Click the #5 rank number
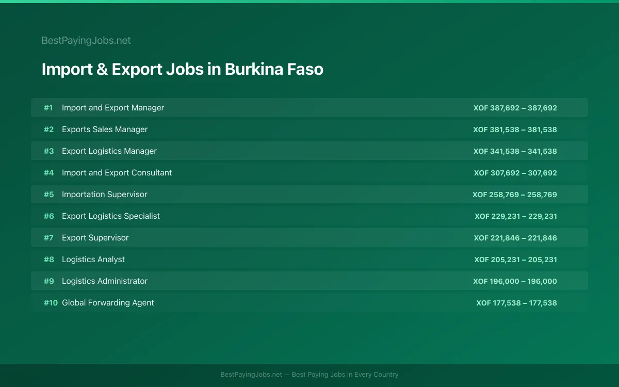 pyautogui.click(x=48, y=195)
